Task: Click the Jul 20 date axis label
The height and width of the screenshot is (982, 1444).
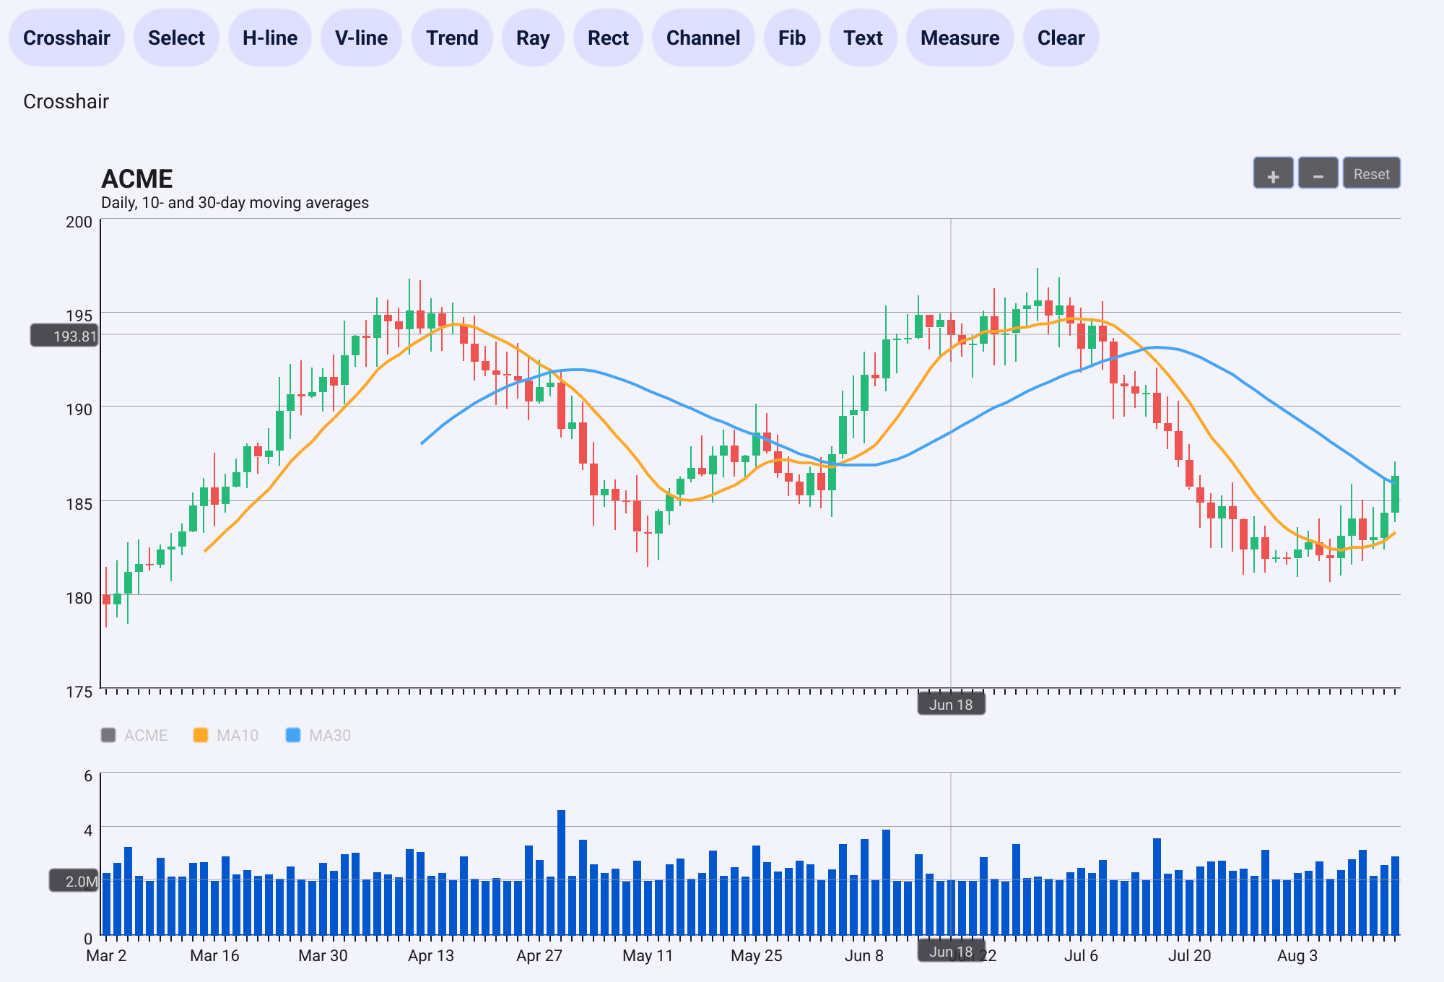Action: click(1190, 956)
